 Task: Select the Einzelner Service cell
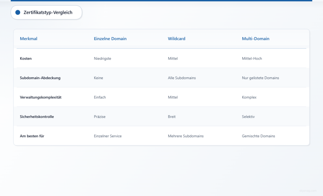coord(108,136)
